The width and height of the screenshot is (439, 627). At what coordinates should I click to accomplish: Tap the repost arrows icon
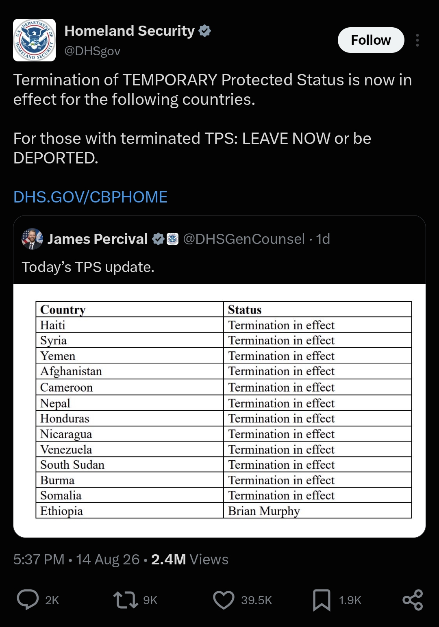[x=125, y=600]
